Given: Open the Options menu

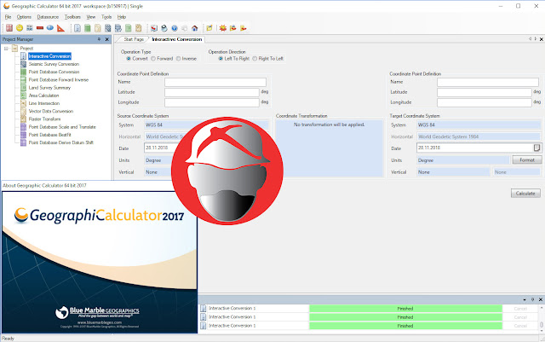Looking at the screenshot, I should point(24,17).
